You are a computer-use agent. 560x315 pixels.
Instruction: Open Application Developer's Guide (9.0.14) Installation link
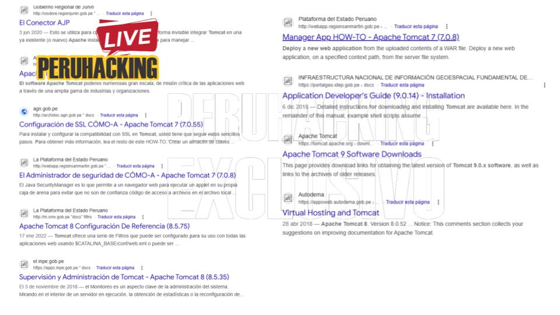pyautogui.click(x=373, y=96)
